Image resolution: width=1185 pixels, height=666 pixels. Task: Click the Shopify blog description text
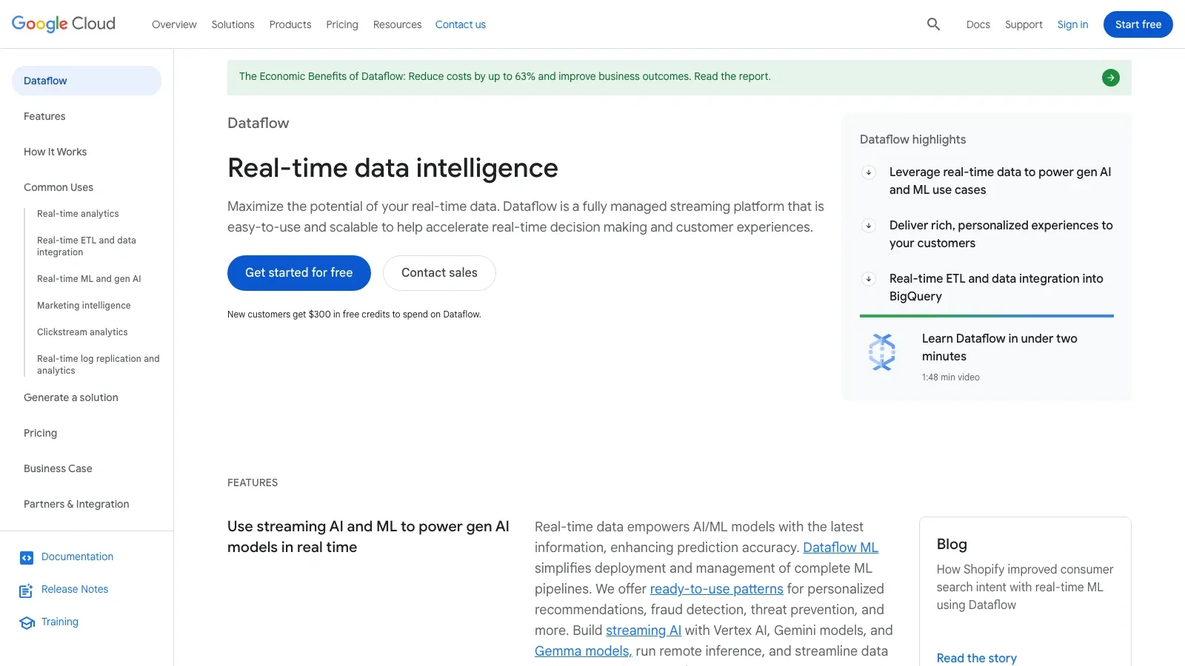point(1025,588)
